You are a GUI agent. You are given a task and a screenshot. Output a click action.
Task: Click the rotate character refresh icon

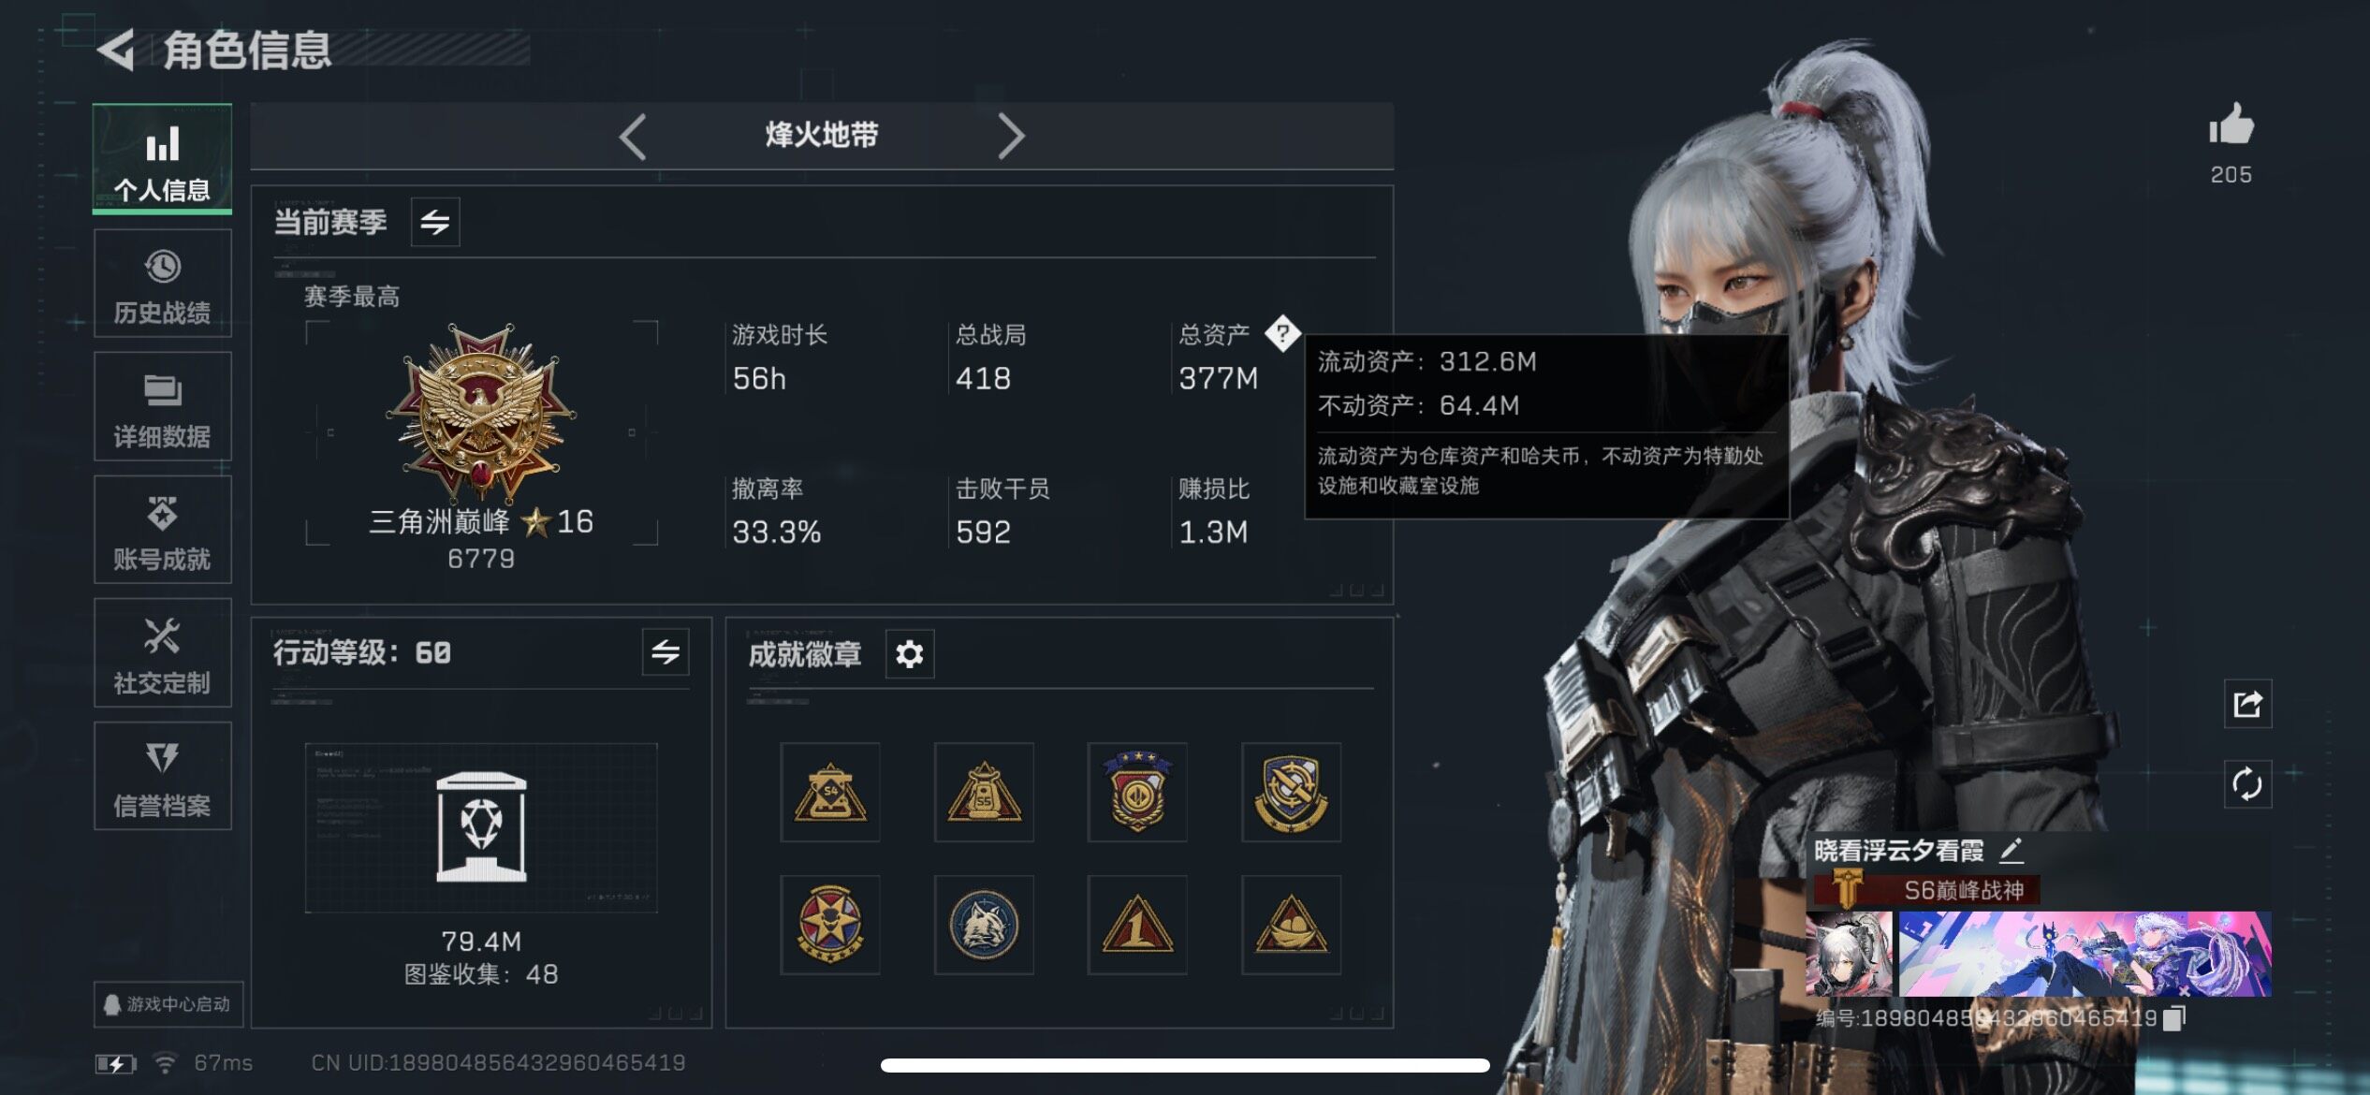[x=2247, y=784]
